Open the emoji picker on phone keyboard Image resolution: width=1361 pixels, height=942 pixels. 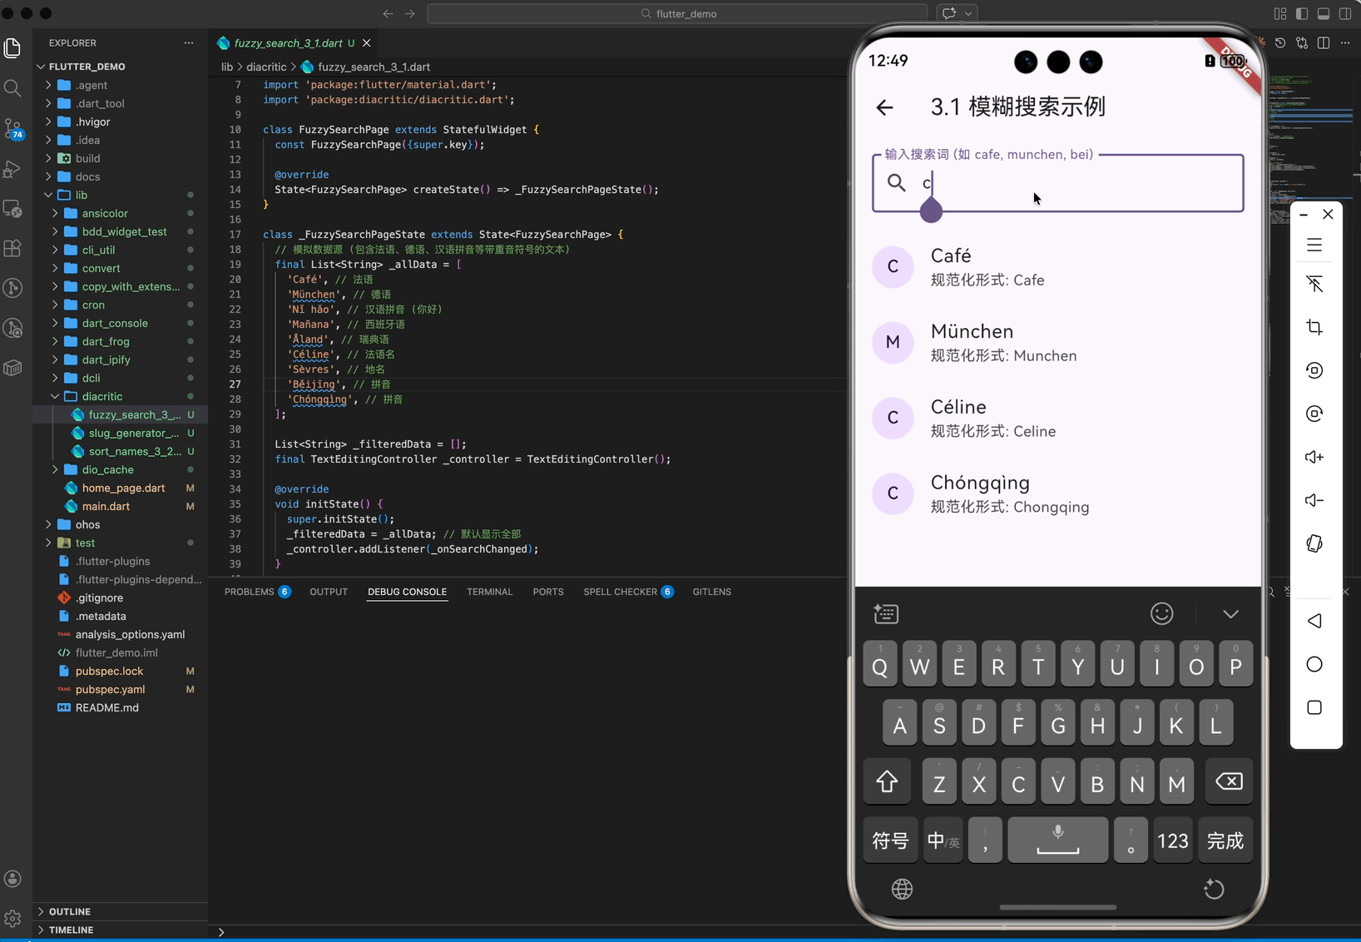[1161, 614]
